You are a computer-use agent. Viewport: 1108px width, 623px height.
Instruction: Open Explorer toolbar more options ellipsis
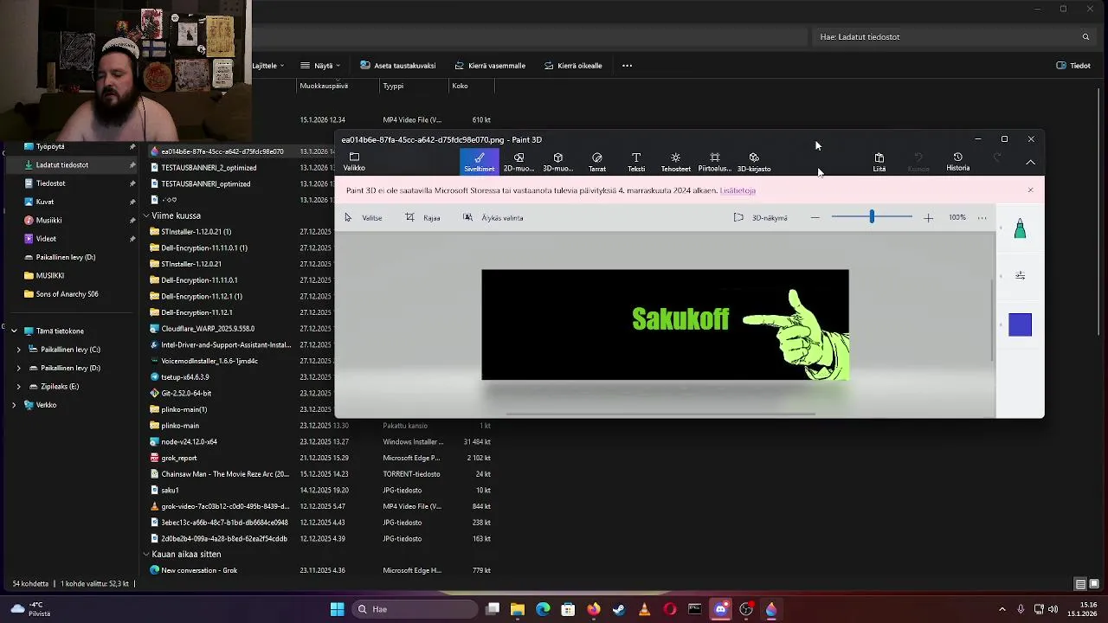[x=627, y=66]
